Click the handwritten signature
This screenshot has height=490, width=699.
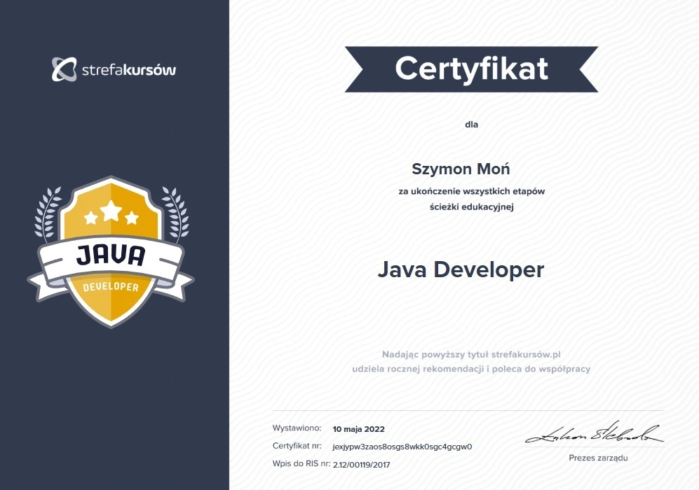[x=594, y=433]
